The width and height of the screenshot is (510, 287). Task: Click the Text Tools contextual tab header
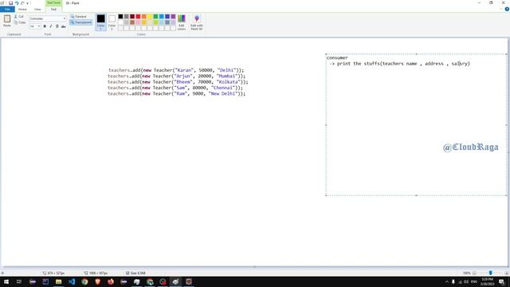click(53, 2)
